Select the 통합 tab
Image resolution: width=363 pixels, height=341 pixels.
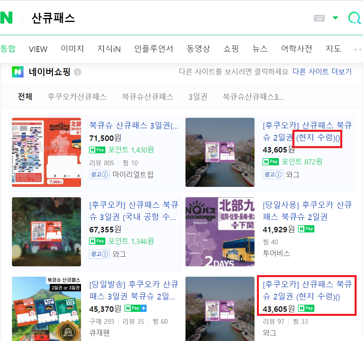coord(8,49)
